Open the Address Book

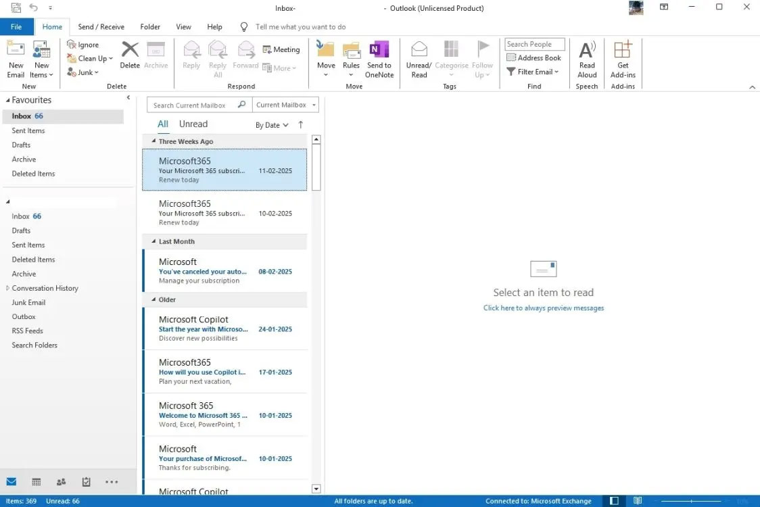[x=534, y=57]
